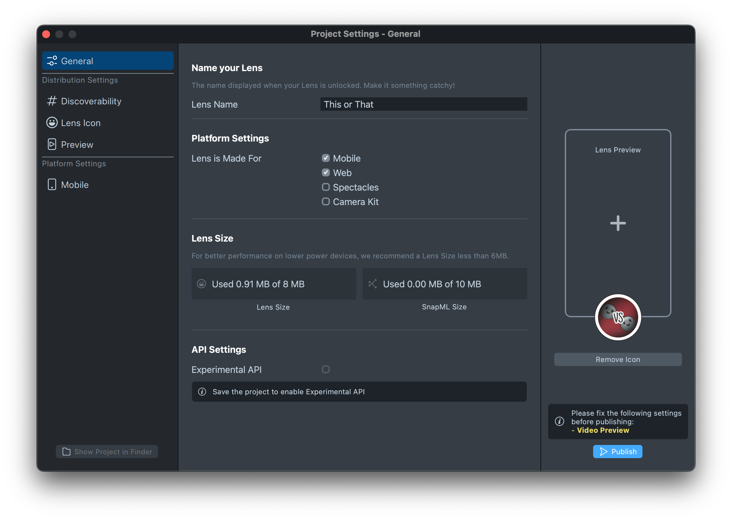Click the Discoverability hashtag icon
Viewport: 732px width, 520px height.
click(52, 101)
